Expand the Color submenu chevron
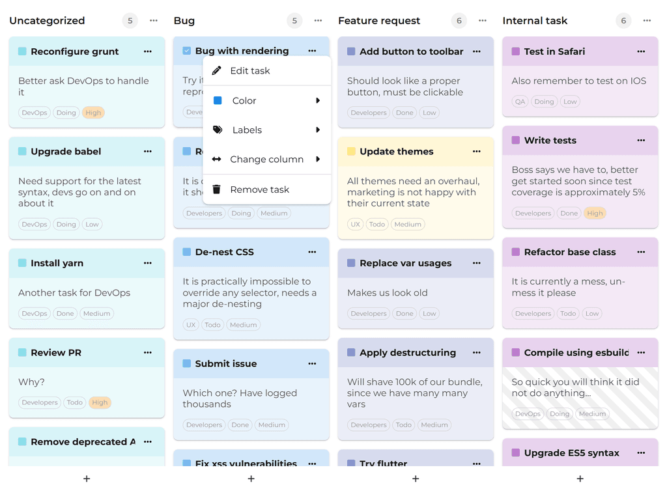 coord(319,100)
